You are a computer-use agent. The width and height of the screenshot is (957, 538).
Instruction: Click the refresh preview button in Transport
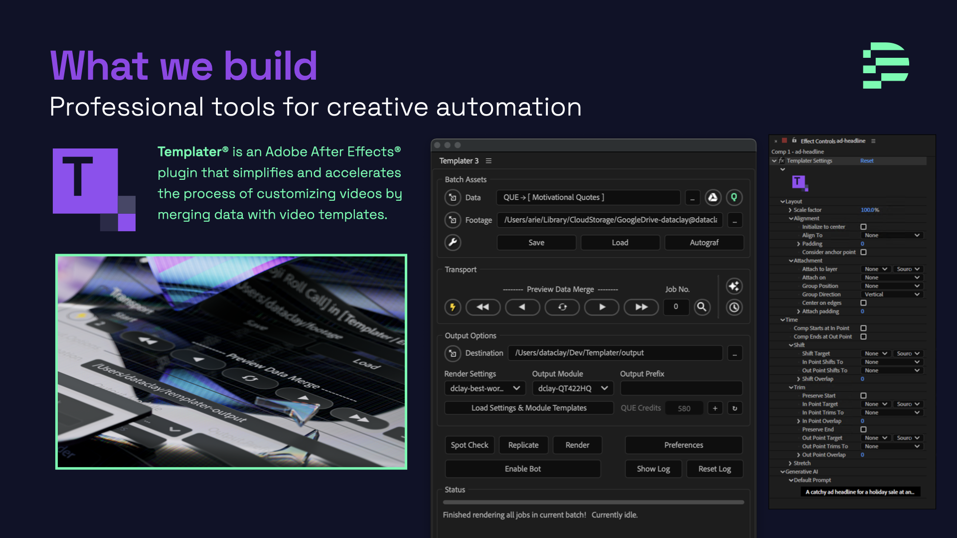point(562,307)
